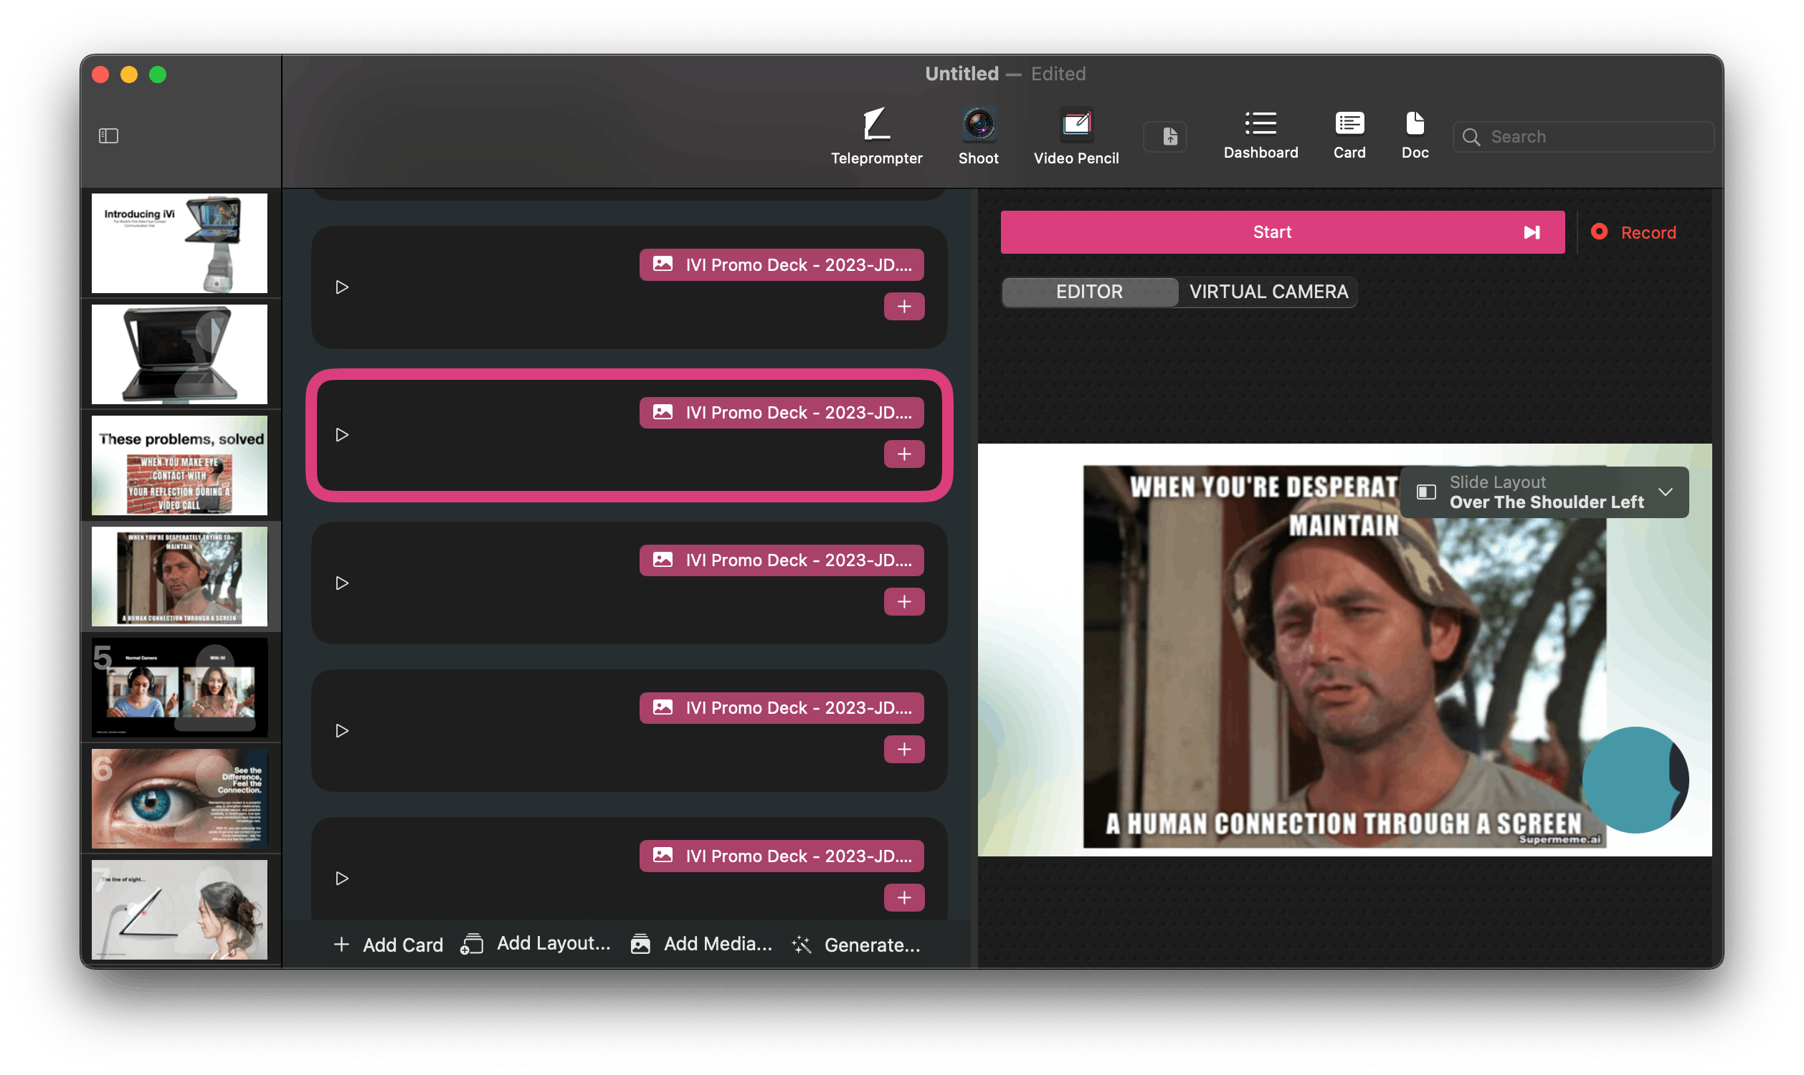Click IVI Promo Deck tag on selected card
This screenshot has height=1075, width=1804.
point(782,413)
